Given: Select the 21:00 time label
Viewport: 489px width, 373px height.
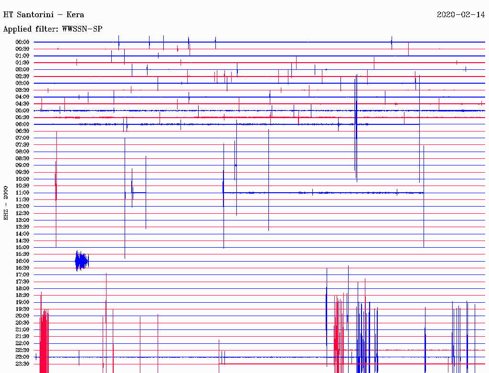Looking at the screenshot, I should click(x=22, y=329).
